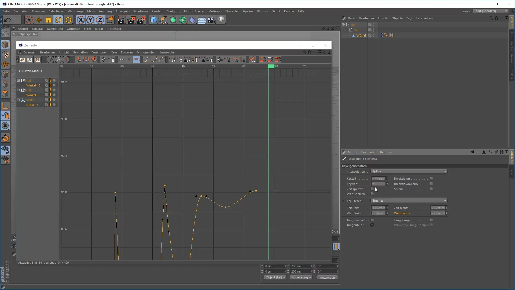Add a Light object
Screen dimensions: 515x290
(221, 20)
